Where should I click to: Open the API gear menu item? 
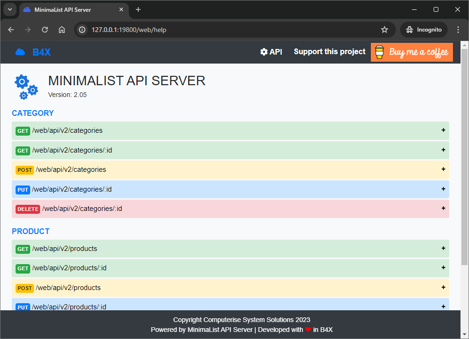click(x=271, y=52)
